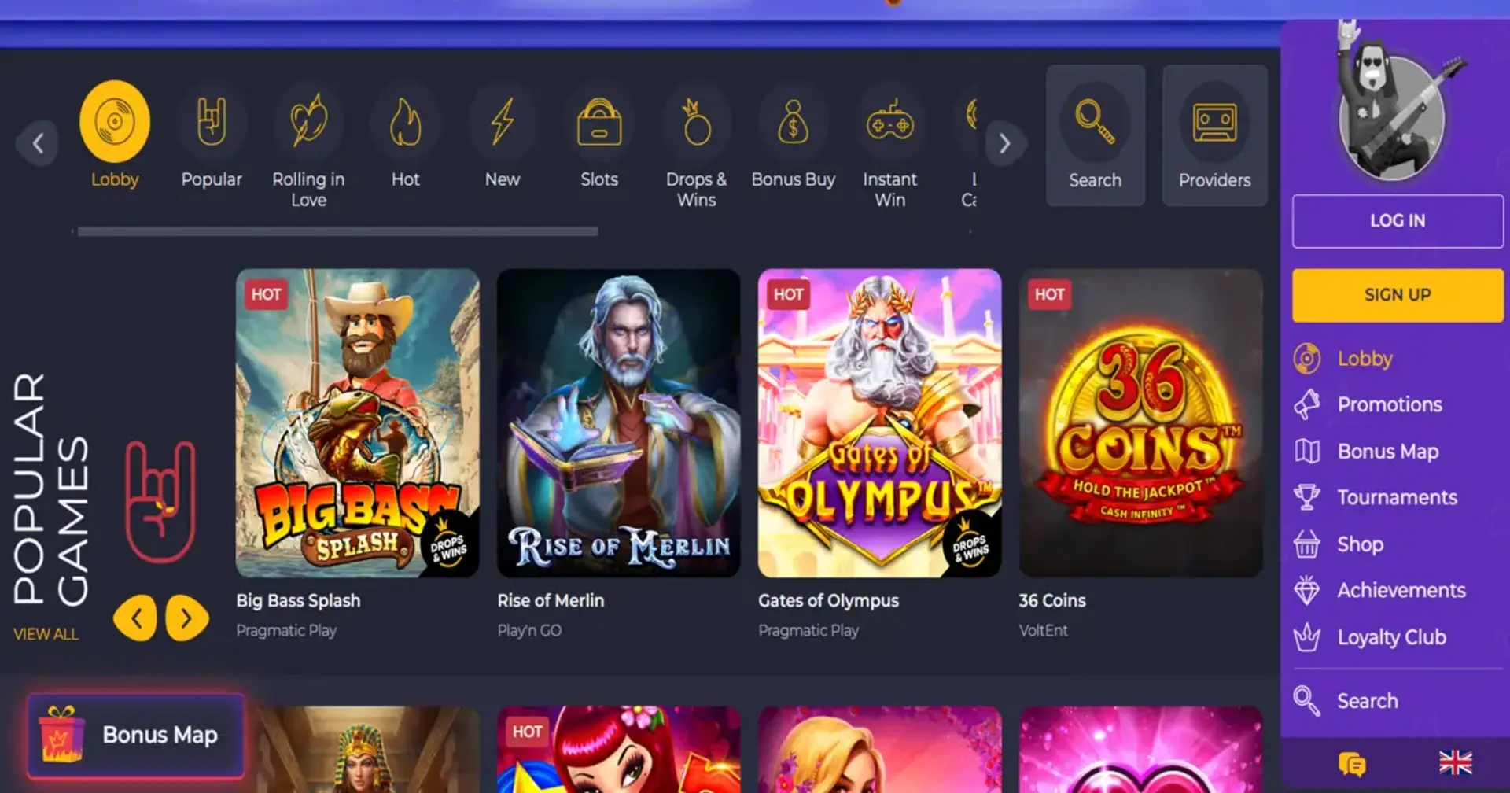Open the Drops & Wins category

[696, 121]
